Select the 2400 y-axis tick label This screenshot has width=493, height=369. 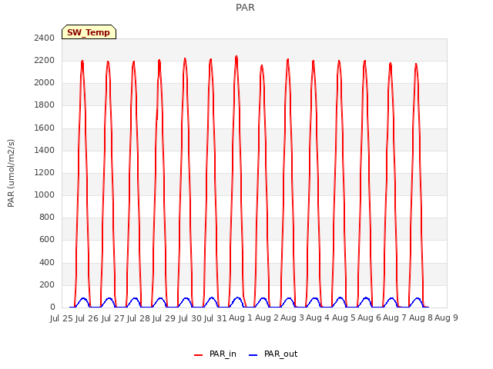click(x=45, y=38)
